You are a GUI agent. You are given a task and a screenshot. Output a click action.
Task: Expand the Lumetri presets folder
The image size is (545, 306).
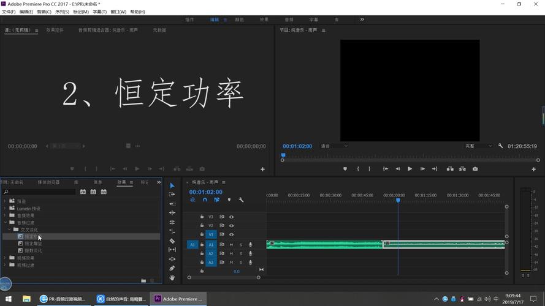click(x=4, y=209)
